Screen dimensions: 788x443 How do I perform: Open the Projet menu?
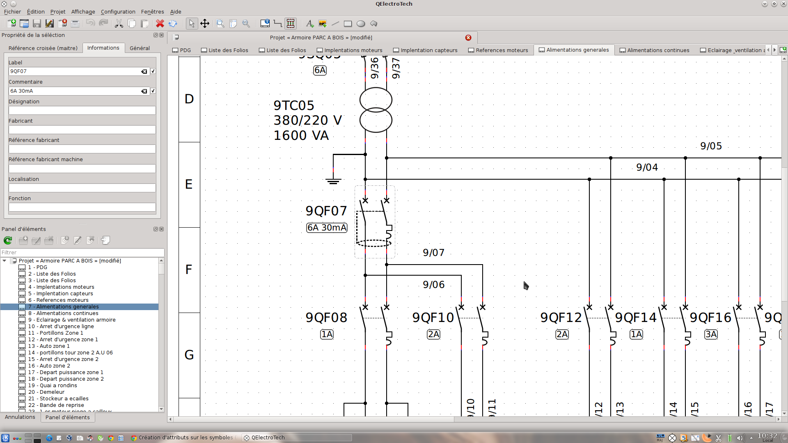point(58,11)
